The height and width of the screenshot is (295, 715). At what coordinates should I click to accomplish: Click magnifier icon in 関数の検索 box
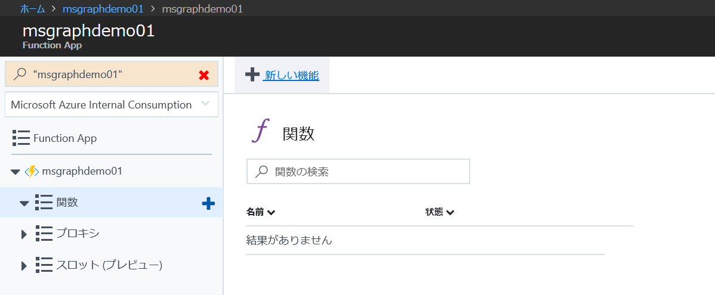click(x=261, y=172)
